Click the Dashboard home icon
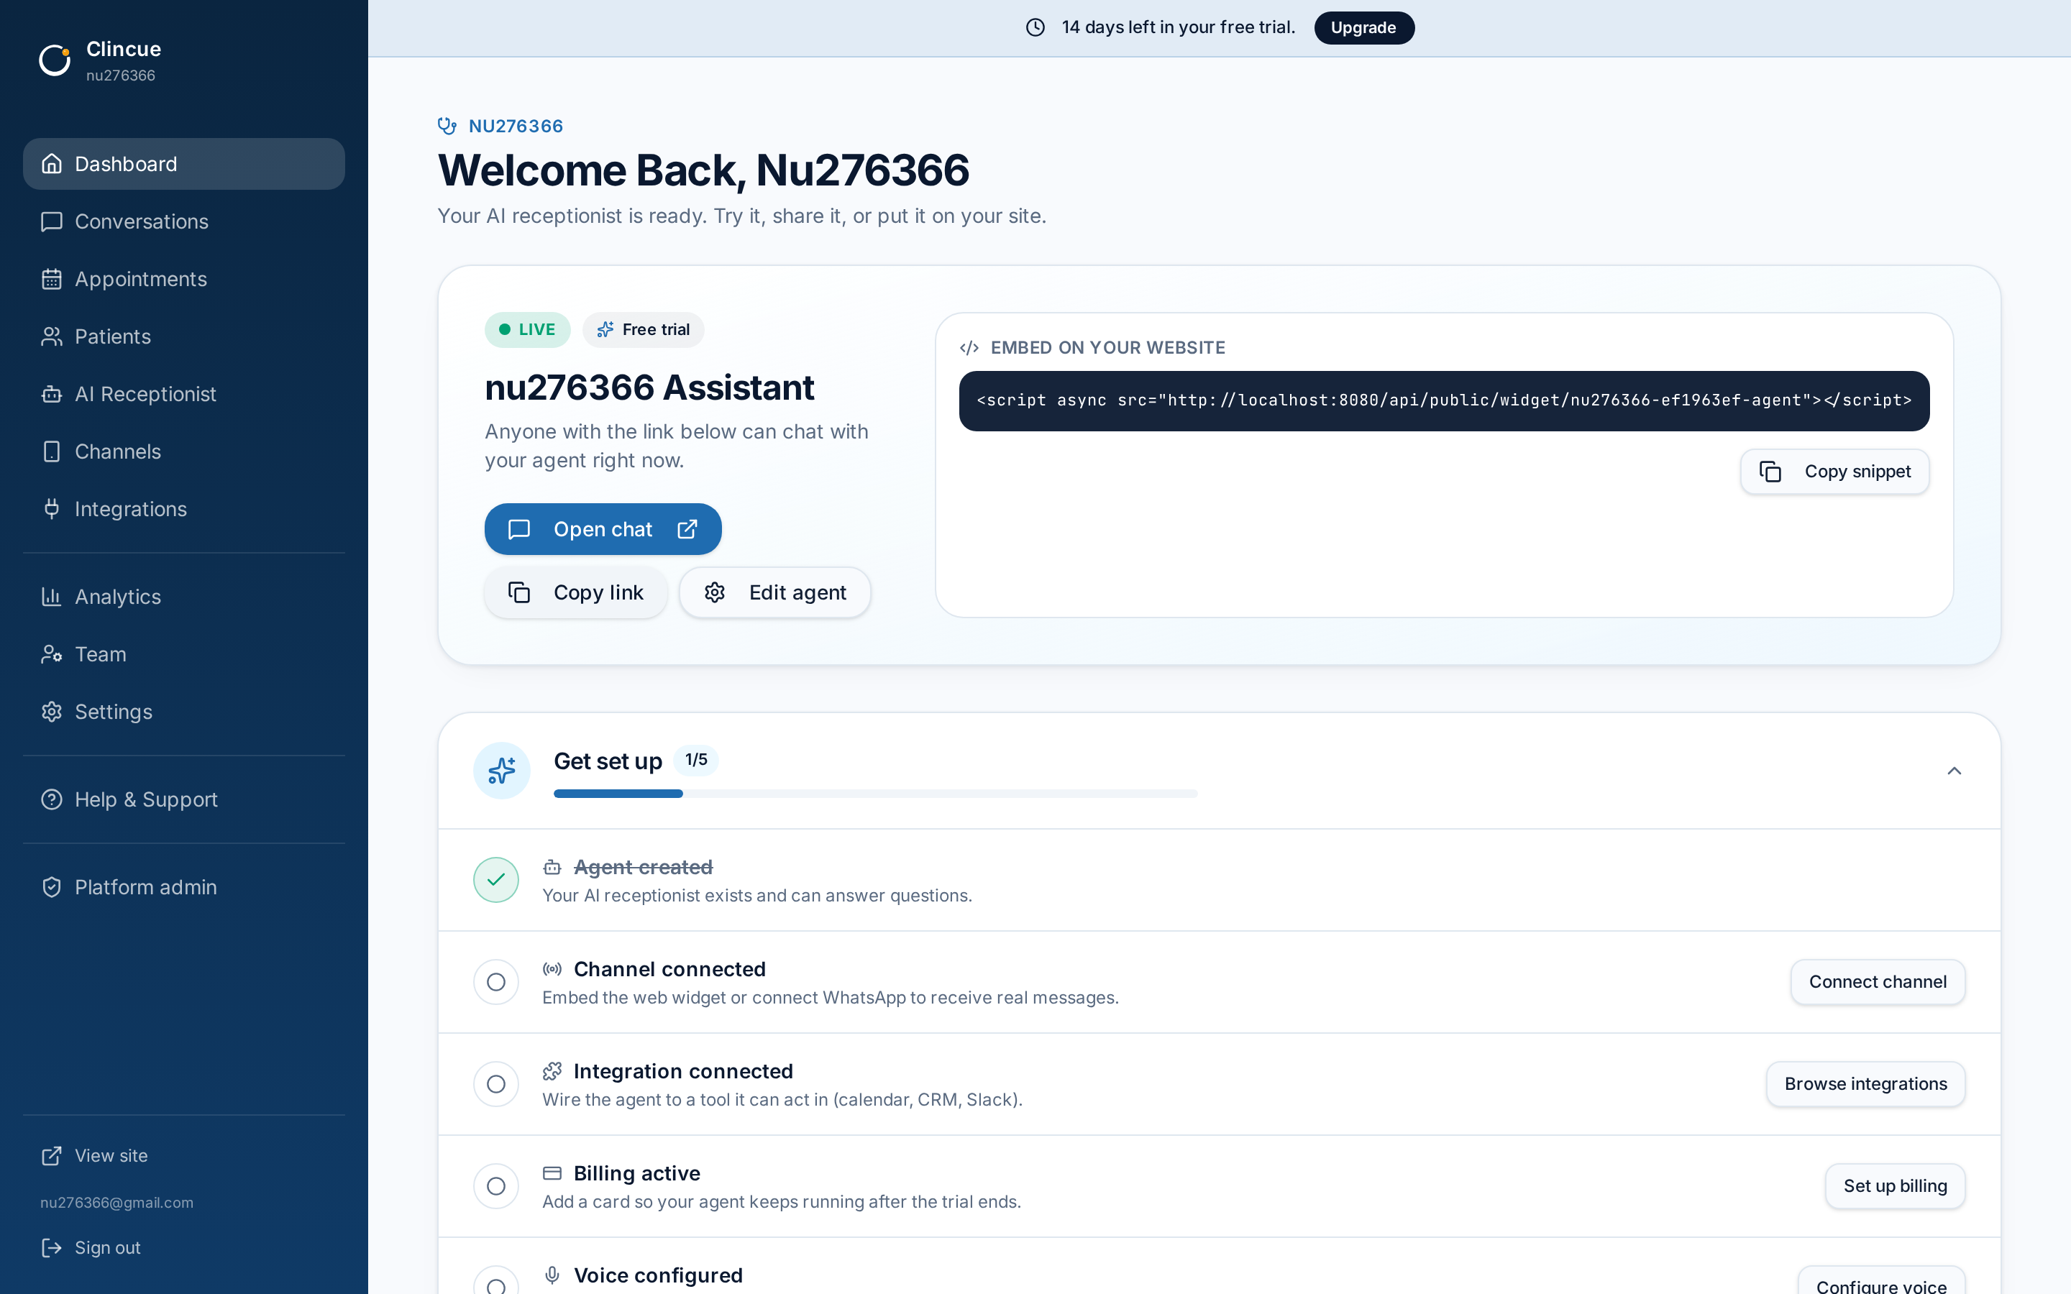 (52, 163)
